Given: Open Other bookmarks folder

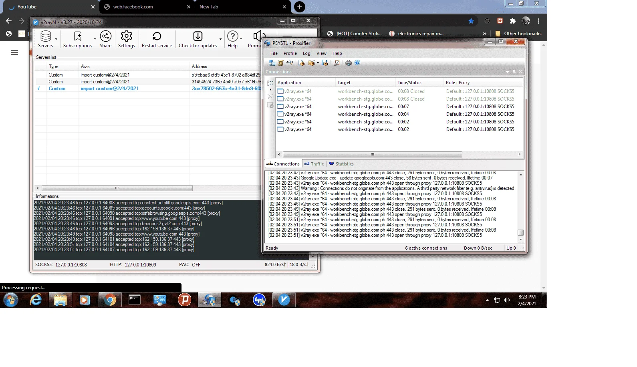Looking at the screenshot, I should (518, 34).
